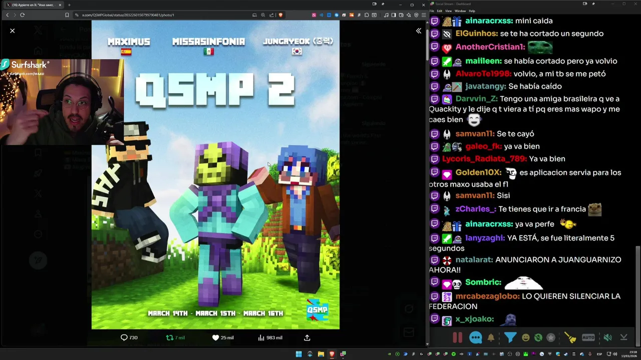The height and width of the screenshot is (360, 641).
Task: Open the browser hamburger menu
Action: (x=424, y=15)
